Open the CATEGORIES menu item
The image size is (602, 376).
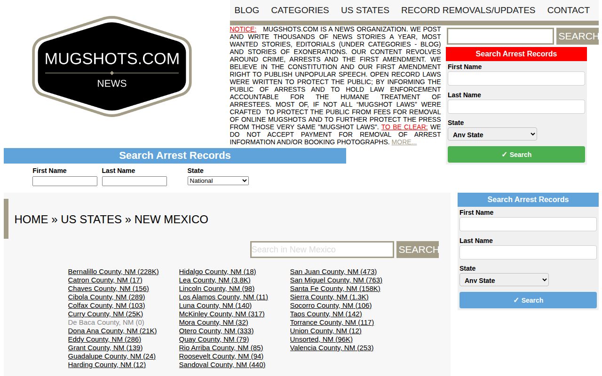pyautogui.click(x=300, y=10)
